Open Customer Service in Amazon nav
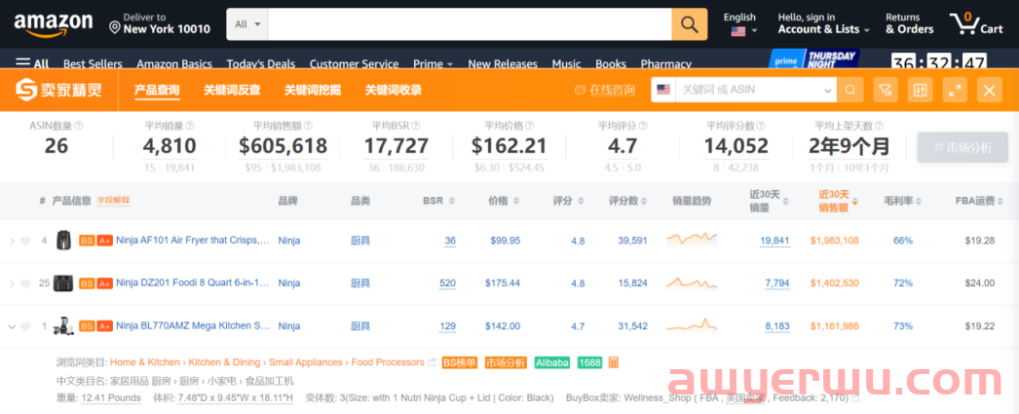Viewport: 1019px width, 414px height. coord(355,63)
